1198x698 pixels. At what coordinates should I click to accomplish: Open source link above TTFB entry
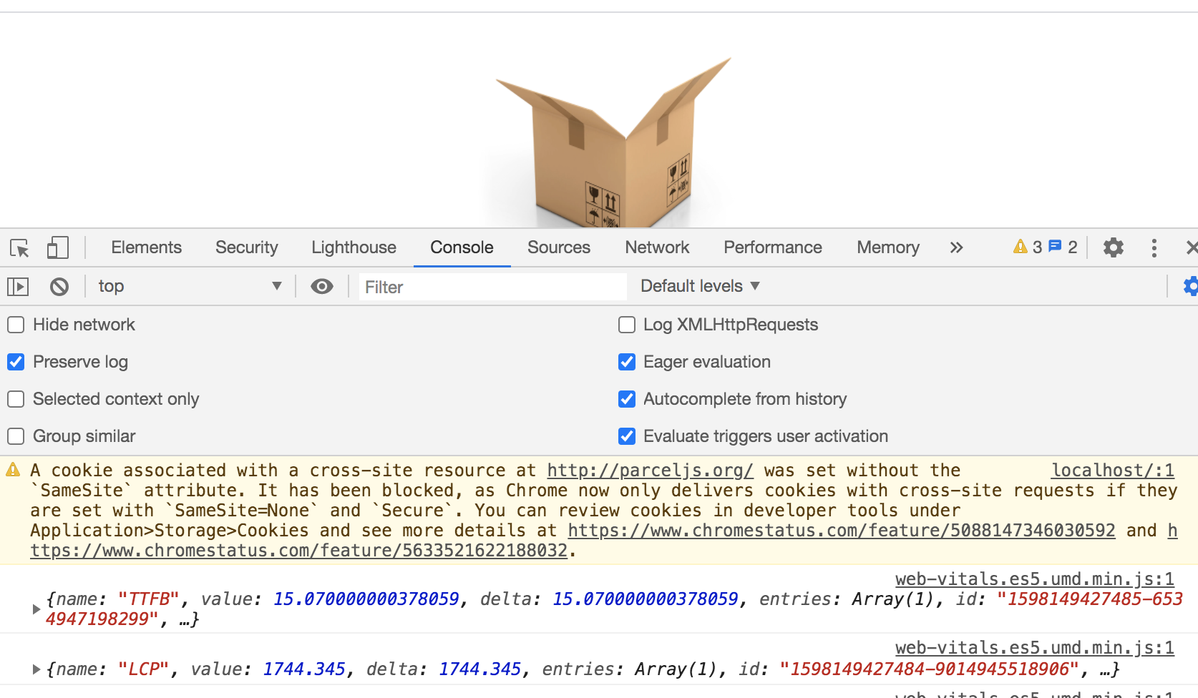click(x=1035, y=579)
